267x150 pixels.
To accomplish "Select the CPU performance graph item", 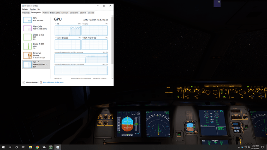I will point(36,20).
